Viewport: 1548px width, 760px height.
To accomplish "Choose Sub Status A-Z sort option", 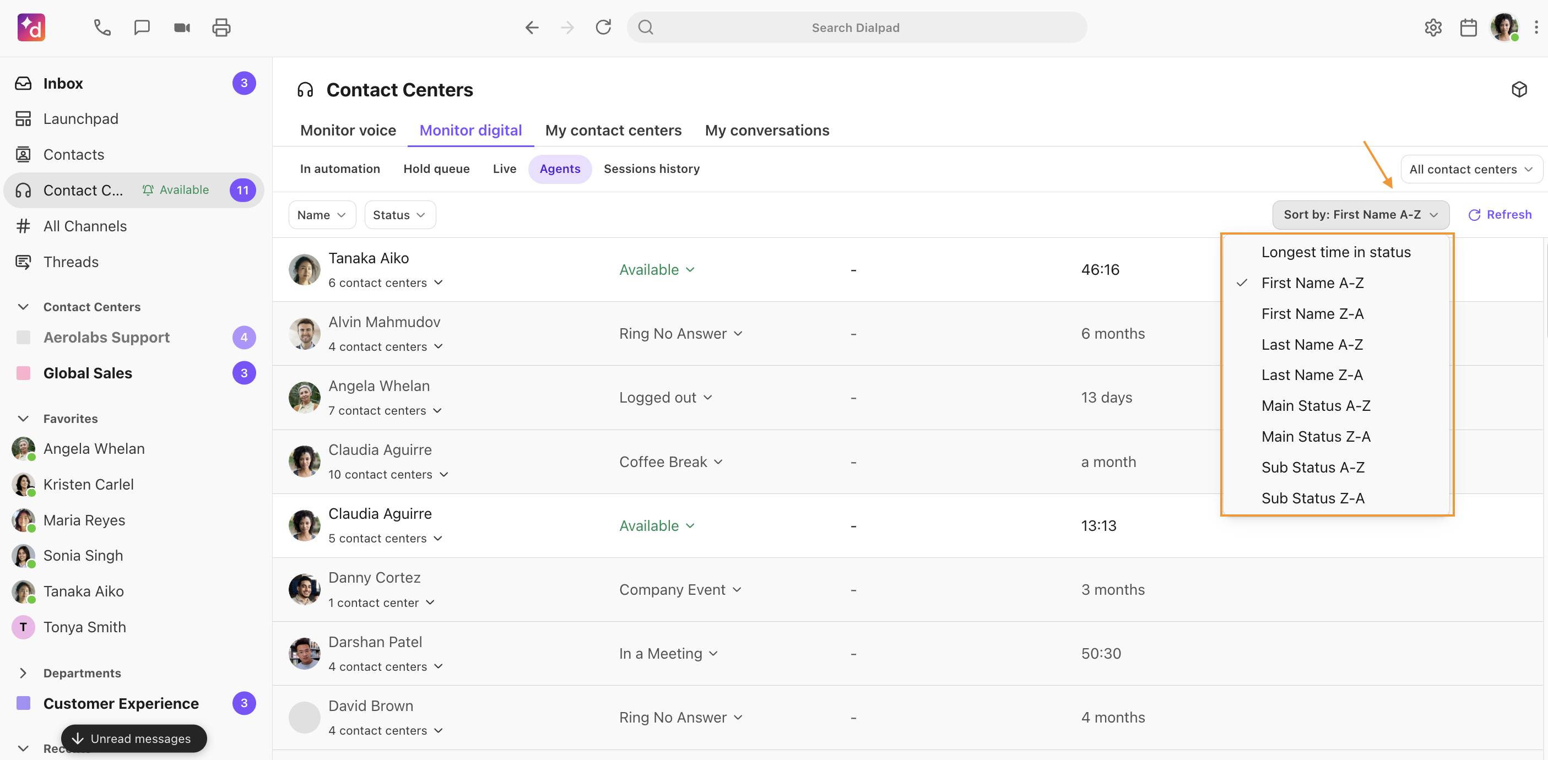I will click(x=1337, y=468).
